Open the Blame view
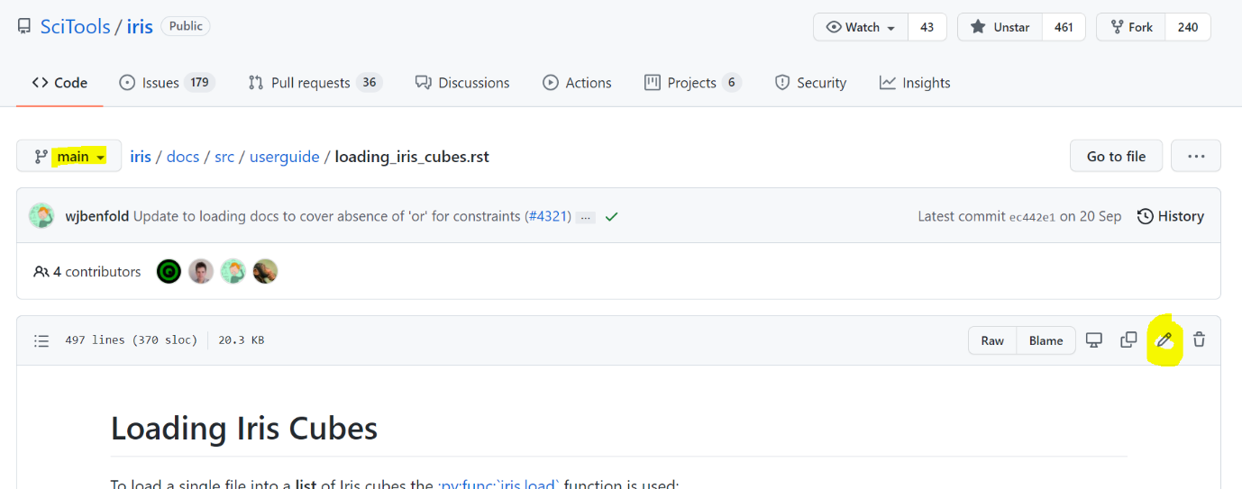This screenshot has width=1242, height=489. (x=1046, y=340)
